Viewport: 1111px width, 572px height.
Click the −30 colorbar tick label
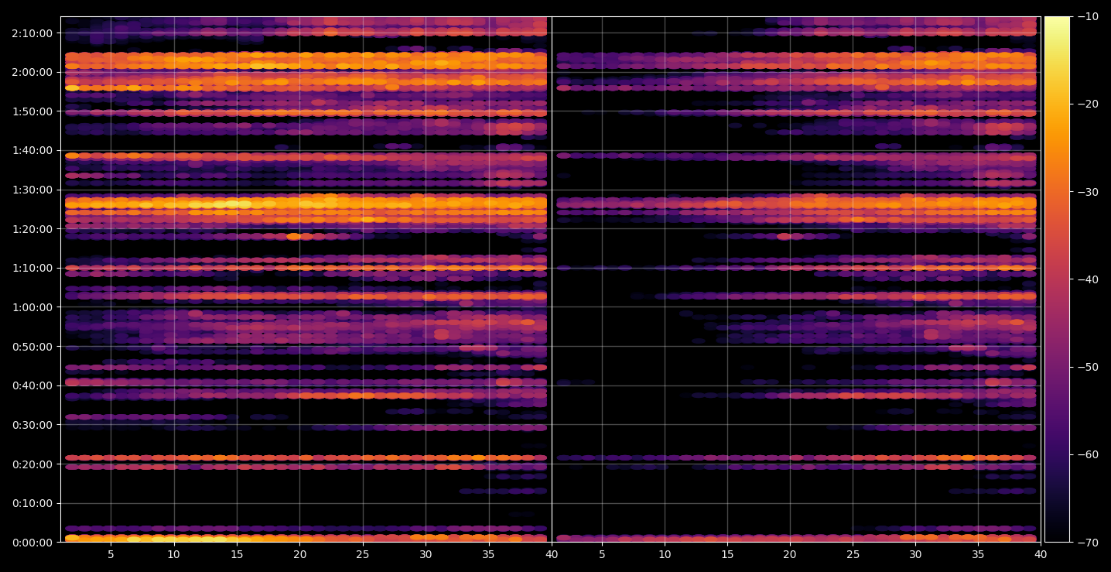click(1089, 192)
